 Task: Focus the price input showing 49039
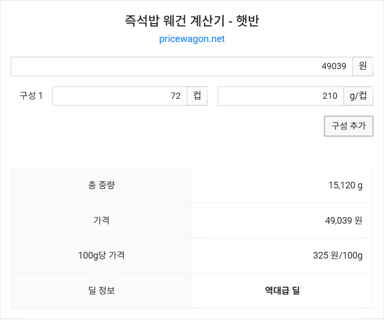182,67
